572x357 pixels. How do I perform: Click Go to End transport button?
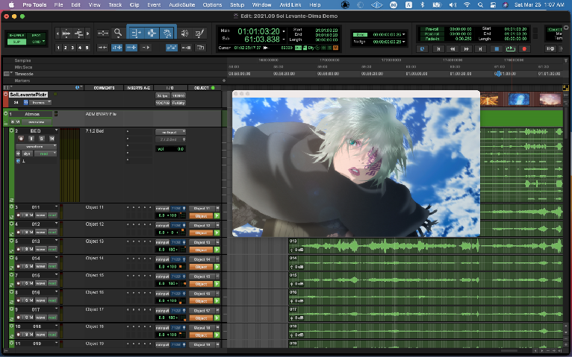click(481, 48)
